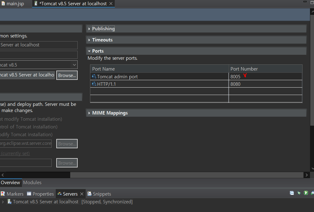Expand the Publishing section
The width and height of the screenshot is (314, 212).
[x=89, y=29]
